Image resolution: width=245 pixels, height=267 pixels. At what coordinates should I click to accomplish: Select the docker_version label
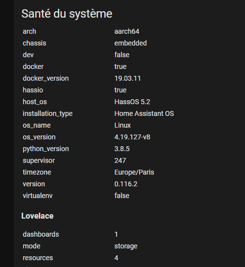point(46,79)
